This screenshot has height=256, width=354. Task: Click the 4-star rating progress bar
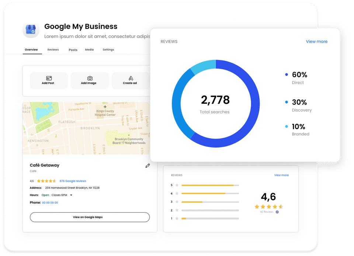click(210, 193)
